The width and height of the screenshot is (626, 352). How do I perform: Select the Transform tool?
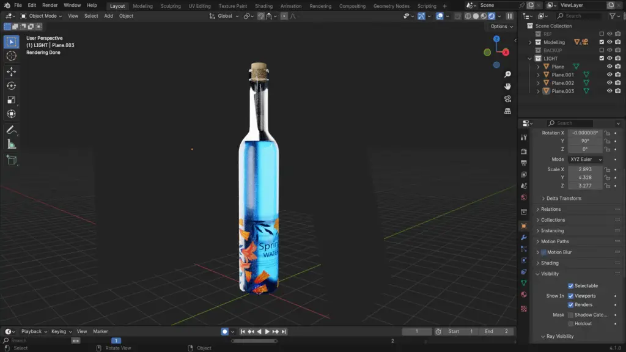tap(11, 114)
